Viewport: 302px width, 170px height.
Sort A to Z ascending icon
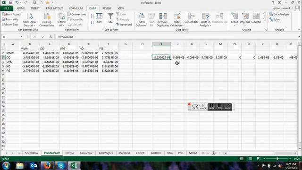coord(92,16)
